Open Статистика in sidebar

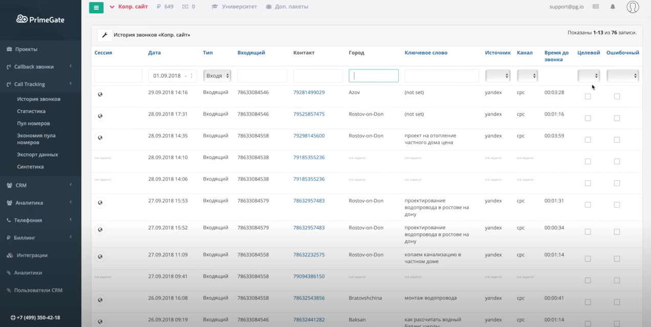(31, 111)
